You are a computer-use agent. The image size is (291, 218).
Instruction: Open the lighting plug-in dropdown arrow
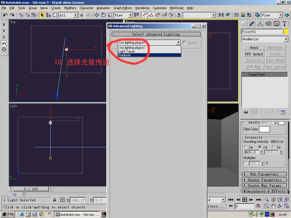(x=178, y=42)
